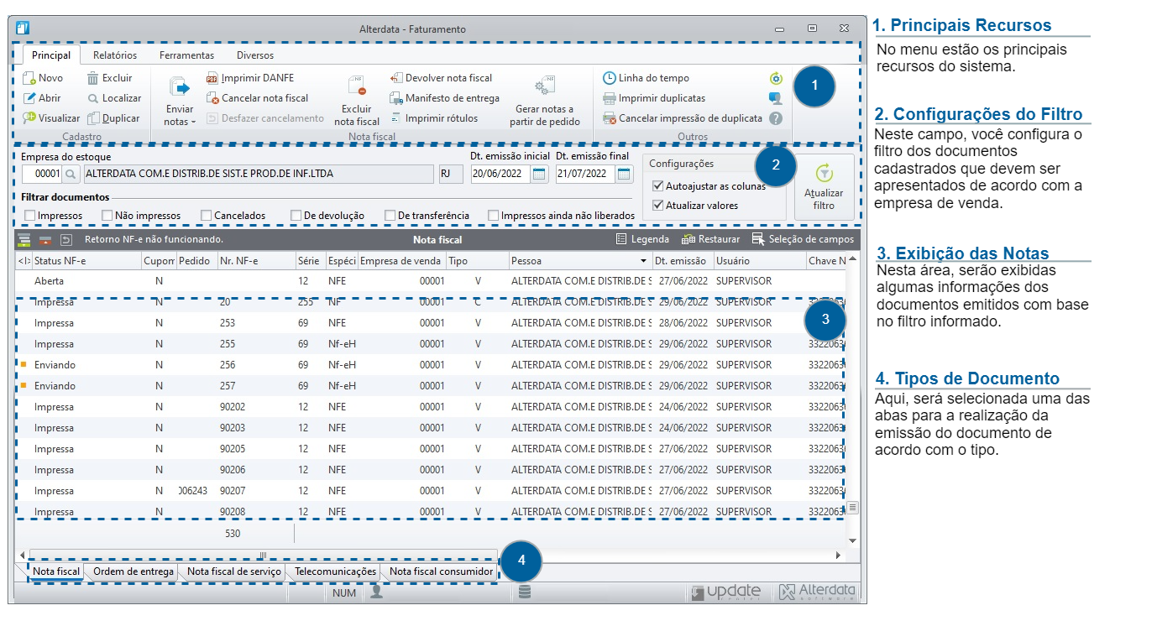Select the Diversos ribbon tab
The height and width of the screenshot is (621, 1157).
click(x=255, y=55)
